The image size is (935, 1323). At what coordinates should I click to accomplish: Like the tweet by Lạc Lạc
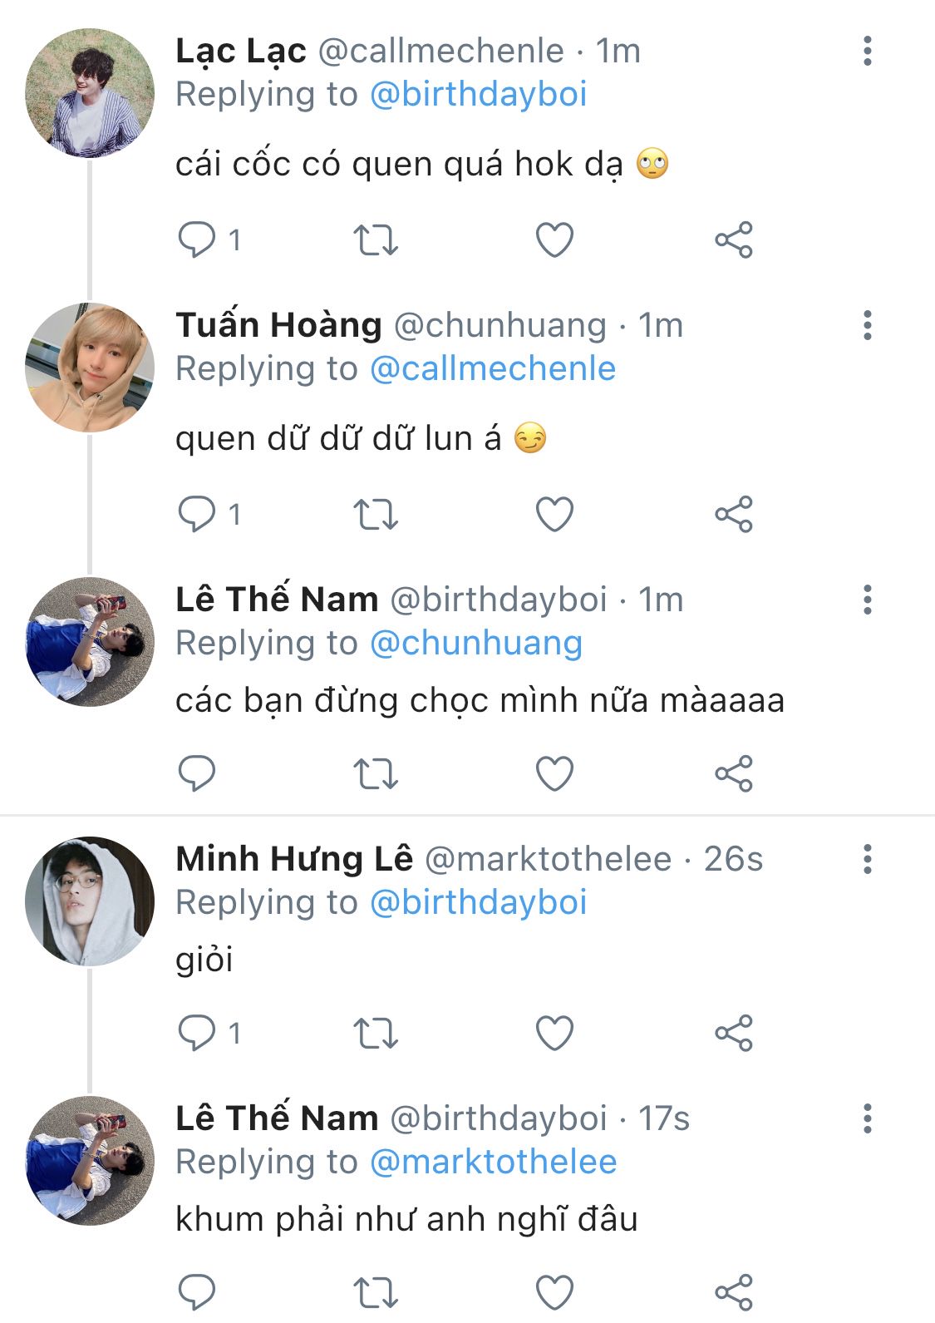554,240
